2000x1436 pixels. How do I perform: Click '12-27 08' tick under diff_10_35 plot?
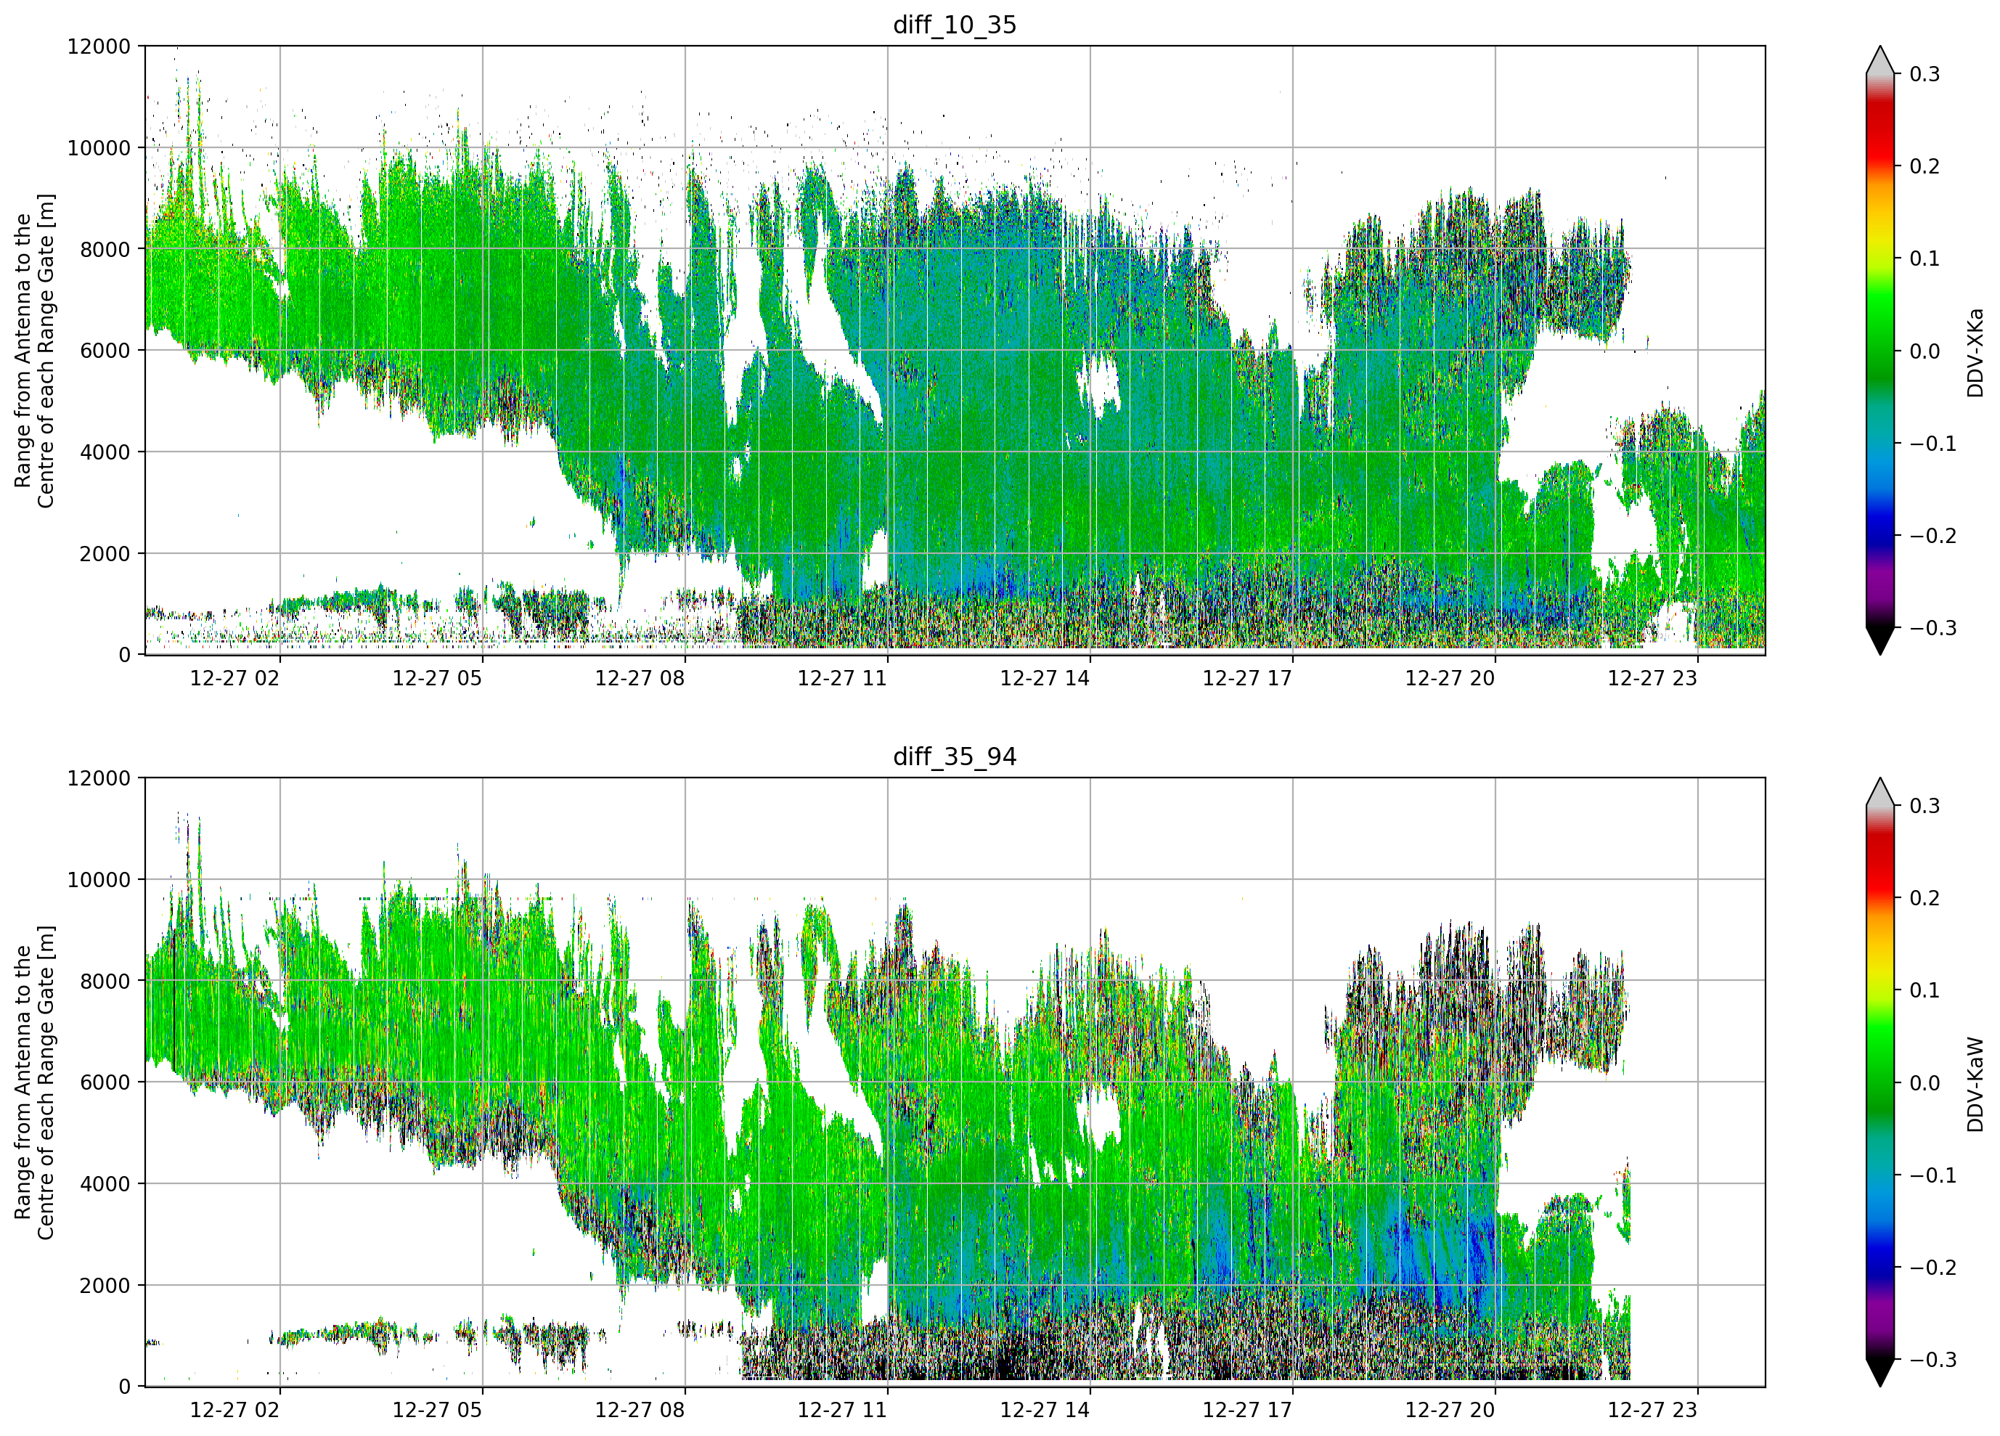pos(640,678)
